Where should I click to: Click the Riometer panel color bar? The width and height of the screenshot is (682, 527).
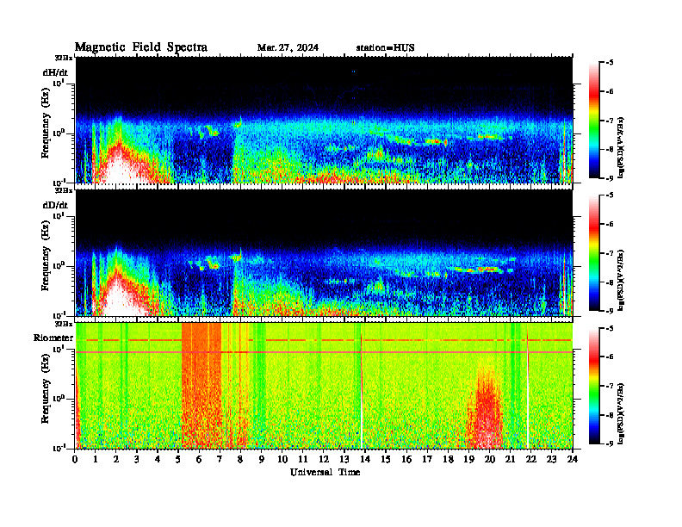tap(594, 386)
